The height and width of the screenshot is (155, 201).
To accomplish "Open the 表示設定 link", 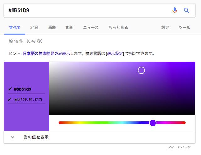I will click(115, 53).
